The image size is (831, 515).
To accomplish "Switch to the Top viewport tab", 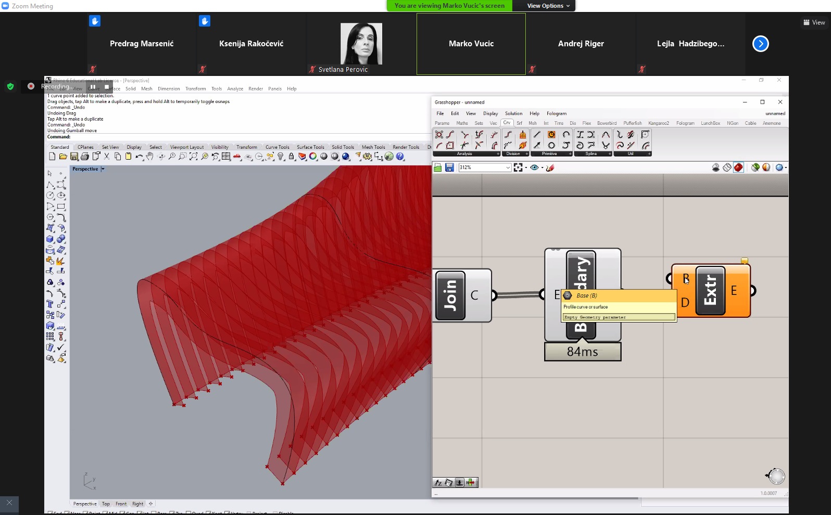I will [106, 504].
